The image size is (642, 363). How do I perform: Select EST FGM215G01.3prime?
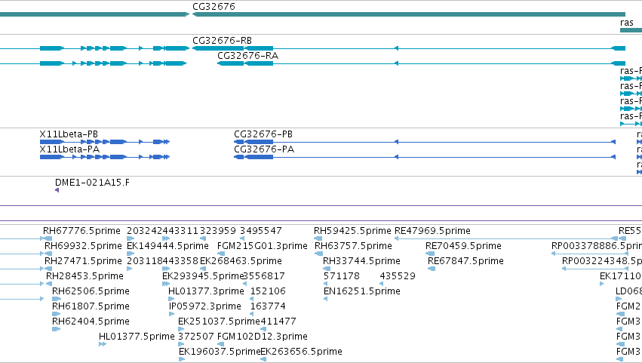[x=262, y=246]
